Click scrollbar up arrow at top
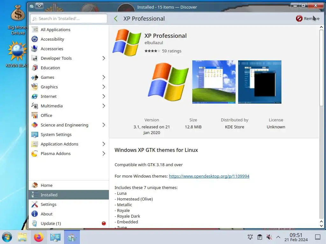The height and width of the screenshot is (244, 326). [x=321, y=27]
